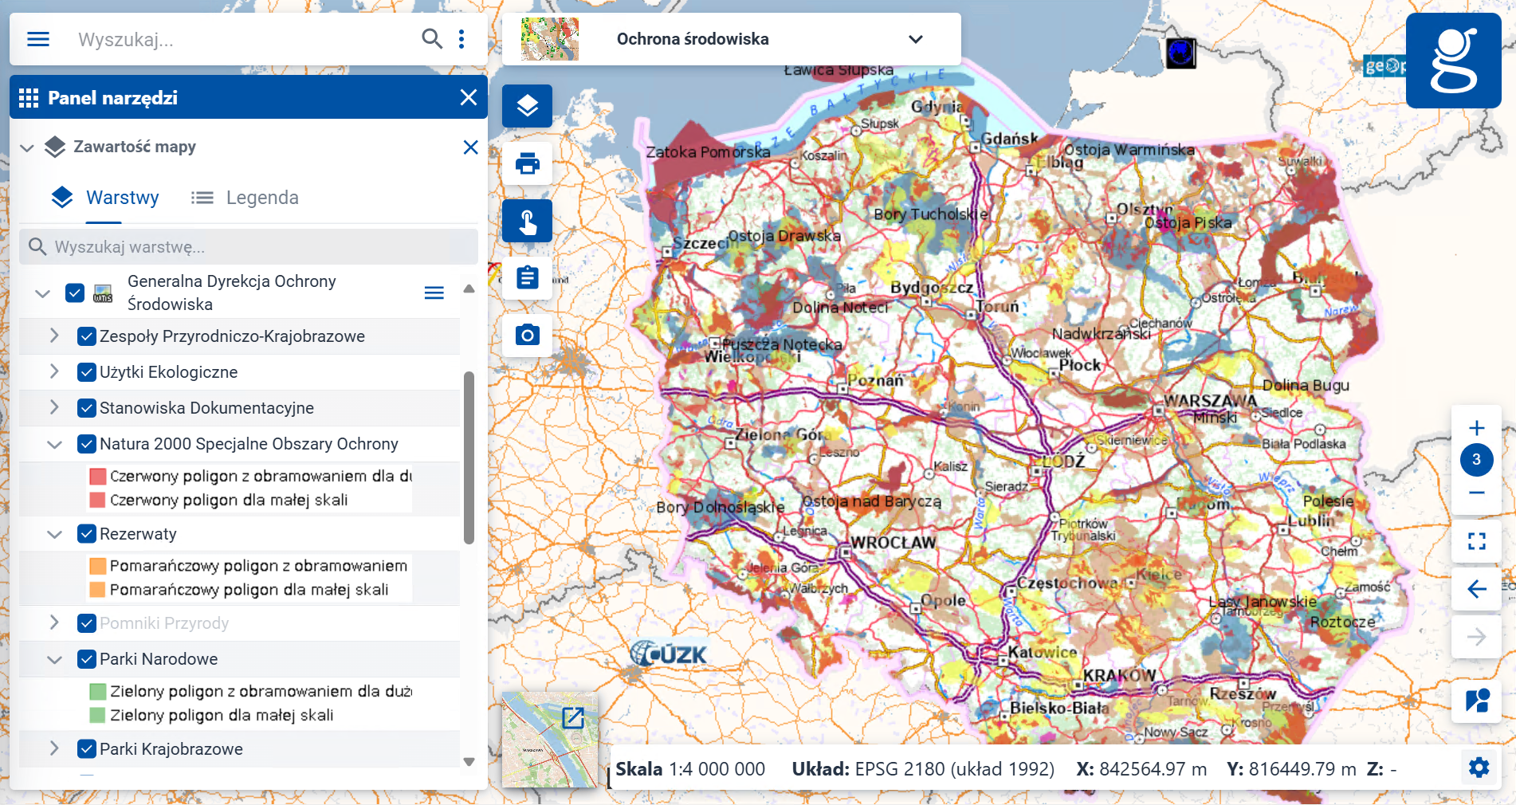
Task: Open the map comparison tool
Action: pos(1476,701)
